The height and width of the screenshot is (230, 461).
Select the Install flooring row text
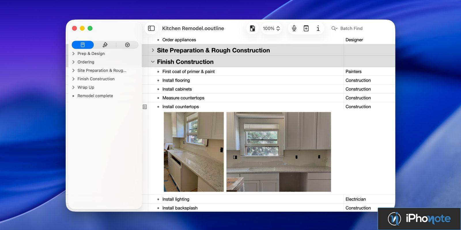tap(176, 80)
